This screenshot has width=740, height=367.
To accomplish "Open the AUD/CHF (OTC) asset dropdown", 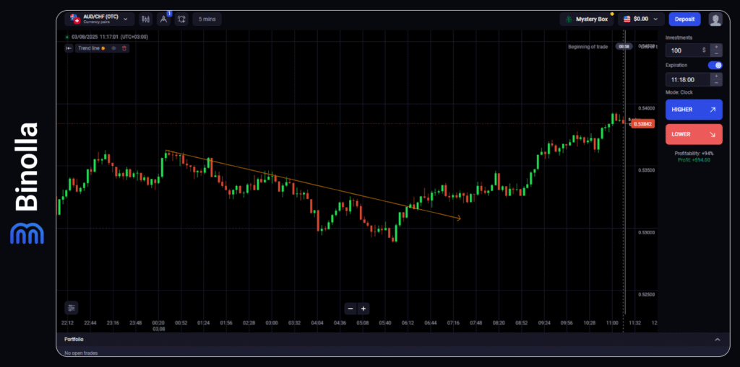I will 100,19.
